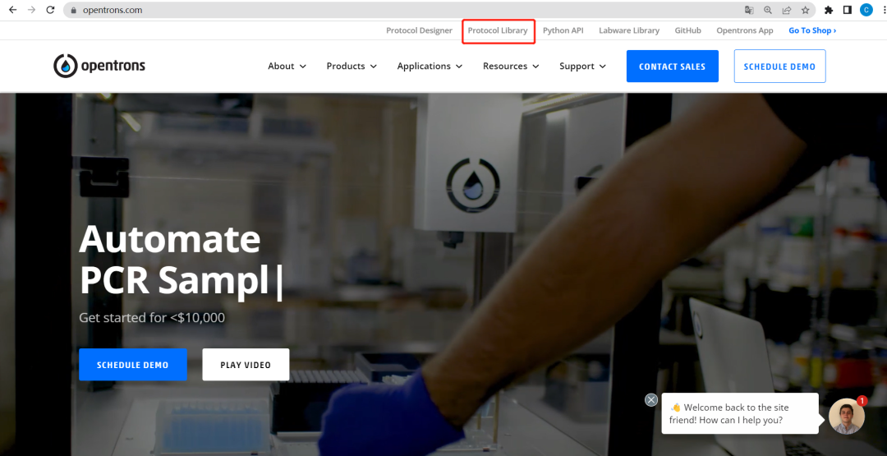Image resolution: width=887 pixels, height=456 pixels.
Task: Open the chat agent avatar
Action: [x=847, y=416]
